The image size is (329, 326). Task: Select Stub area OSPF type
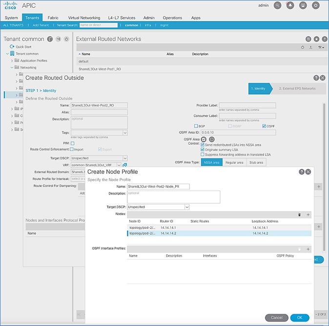point(256,162)
